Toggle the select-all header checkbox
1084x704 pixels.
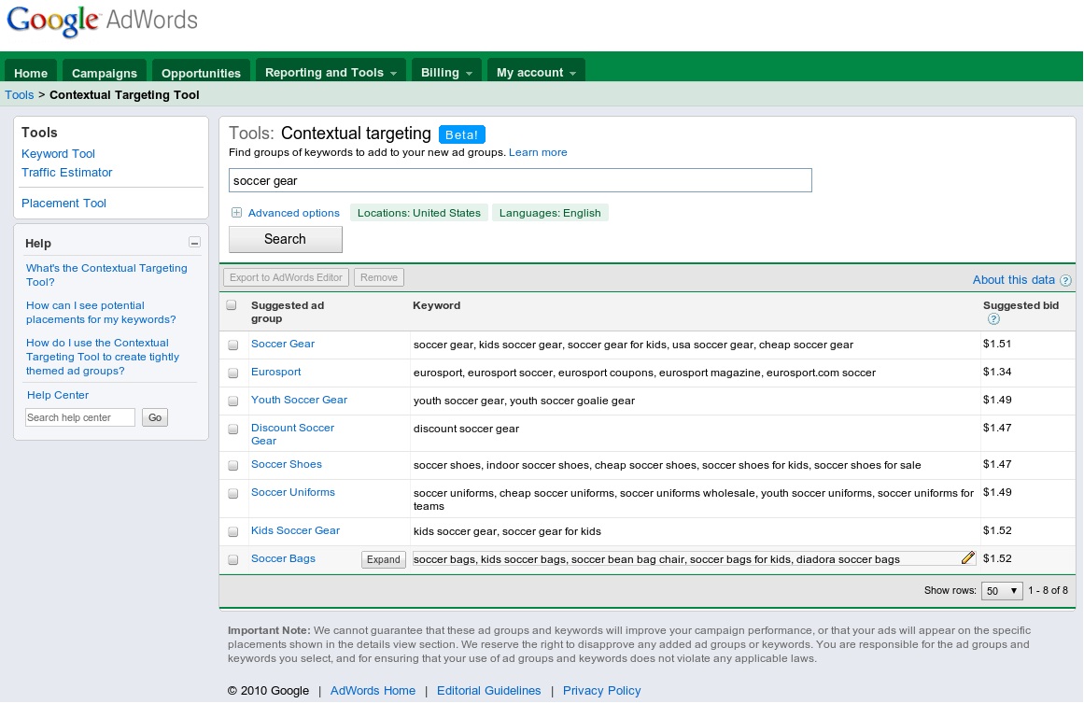click(232, 305)
